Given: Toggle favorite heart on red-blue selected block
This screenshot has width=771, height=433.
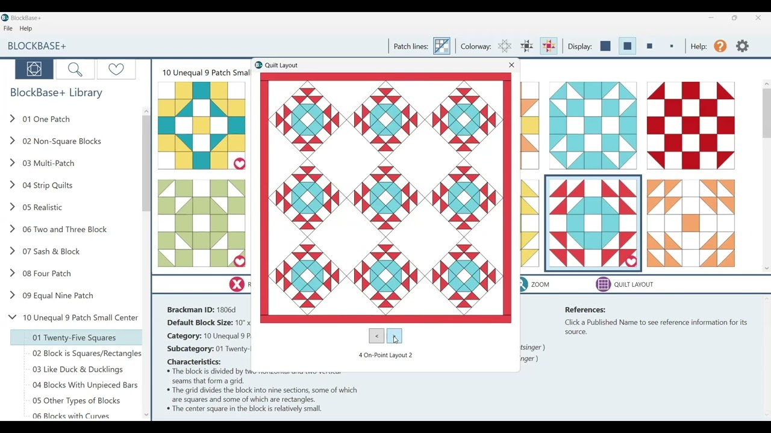Looking at the screenshot, I should [x=631, y=261].
